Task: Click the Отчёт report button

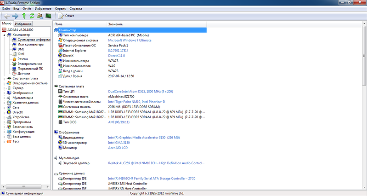Action: [66, 16]
